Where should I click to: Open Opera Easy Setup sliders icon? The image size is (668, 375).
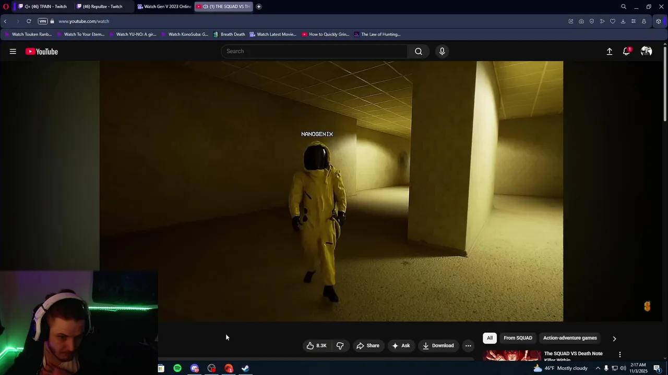634,21
